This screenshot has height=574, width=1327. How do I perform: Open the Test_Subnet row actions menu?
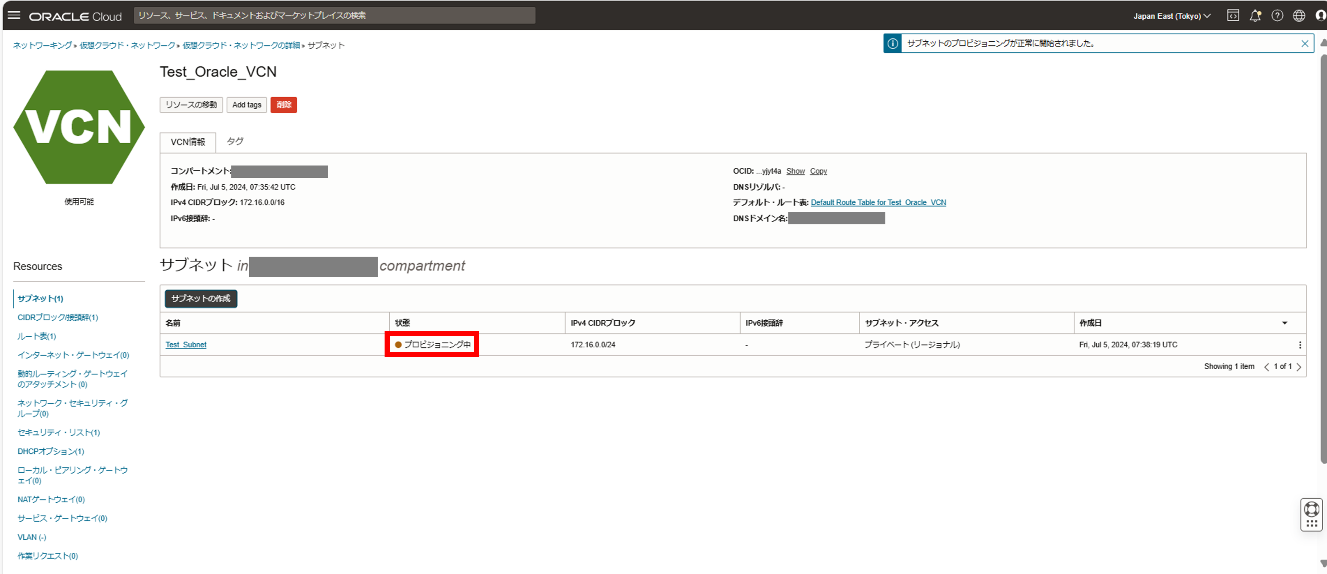(1300, 345)
